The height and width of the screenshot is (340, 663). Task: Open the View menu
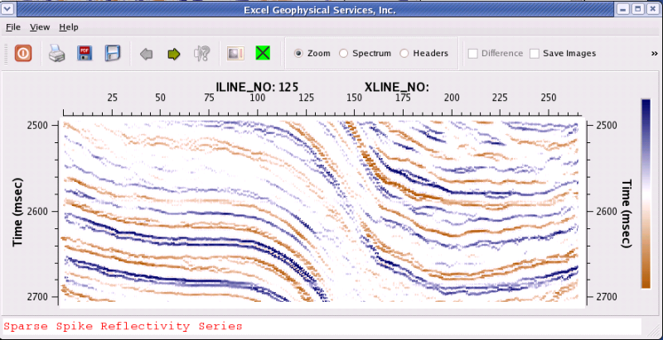(40, 27)
